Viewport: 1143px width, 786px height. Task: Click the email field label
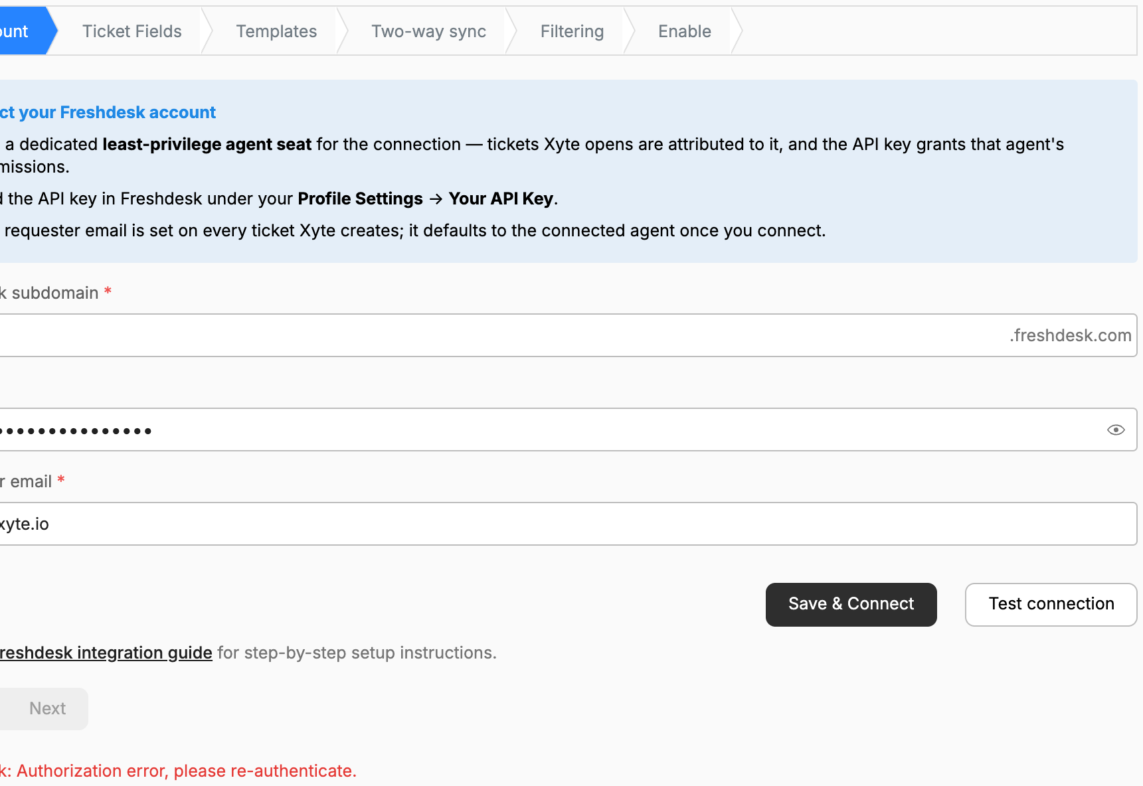31,481
